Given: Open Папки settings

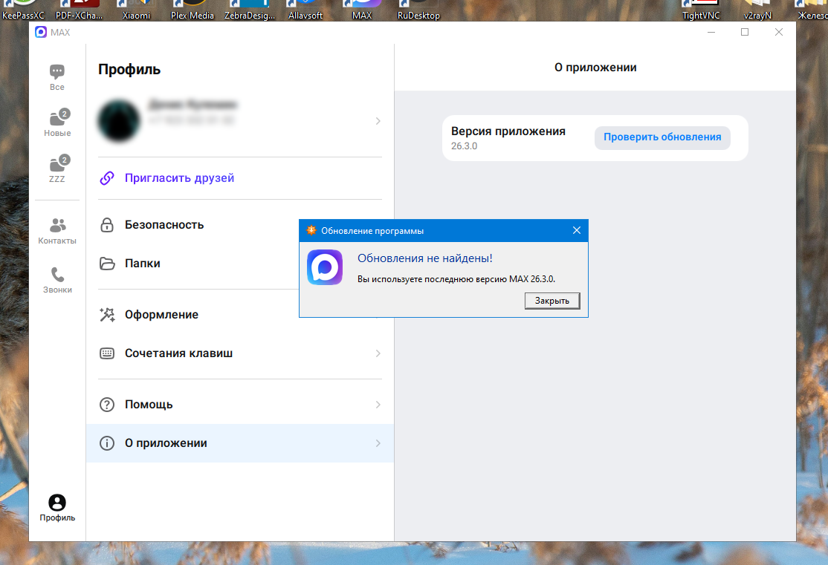Looking at the screenshot, I should click(240, 264).
